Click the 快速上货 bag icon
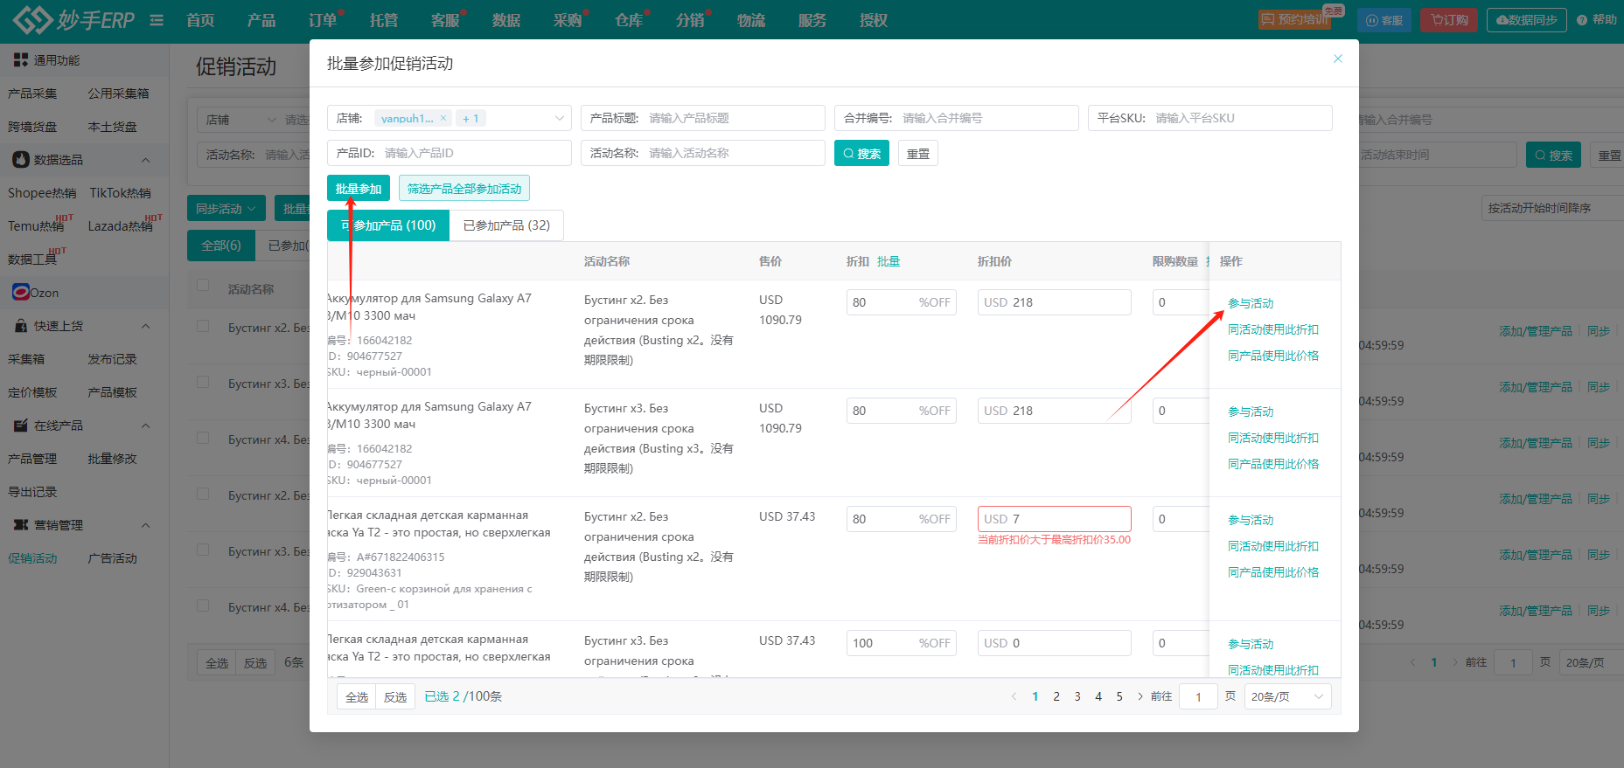The image size is (1624, 768). pyautogui.click(x=21, y=325)
